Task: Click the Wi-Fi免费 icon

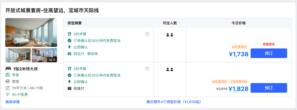Action: click(x=7, y=95)
